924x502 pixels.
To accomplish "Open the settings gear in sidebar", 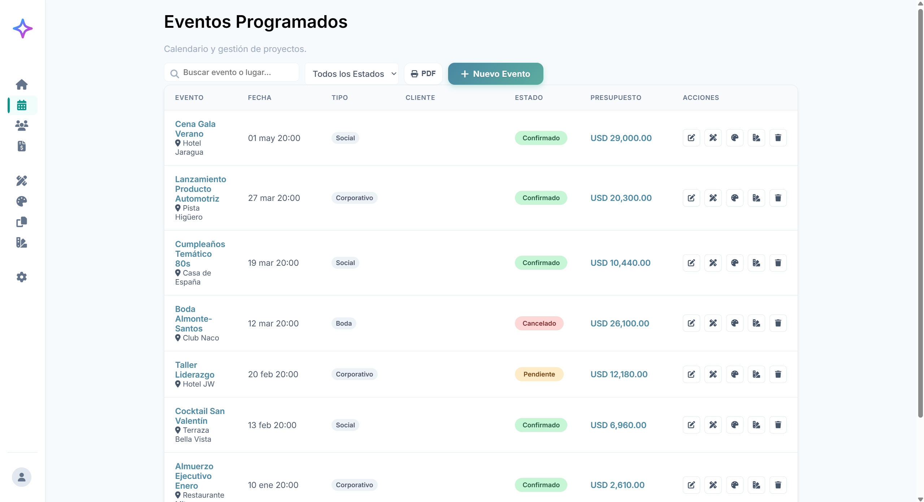I will tap(22, 277).
